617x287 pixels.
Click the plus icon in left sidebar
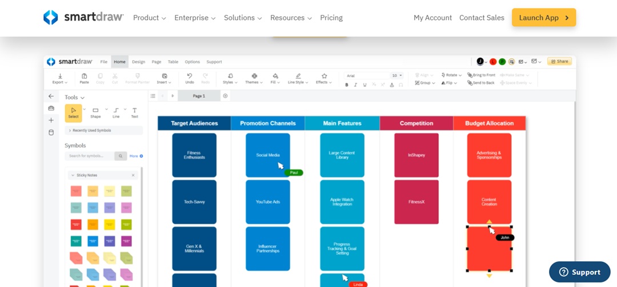pos(51,120)
